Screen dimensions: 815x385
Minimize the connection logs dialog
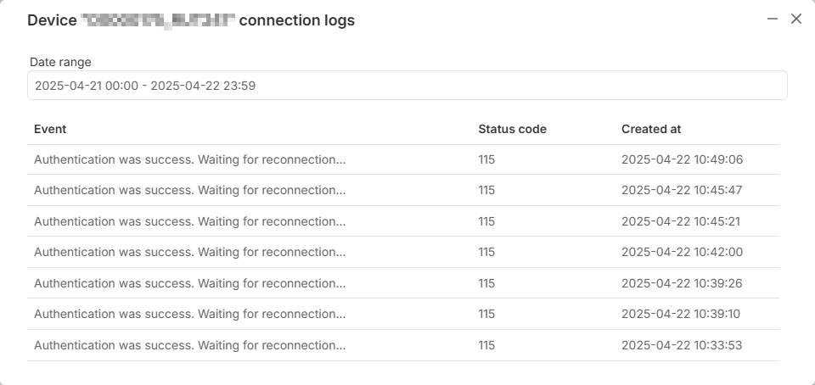(x=773, y=20)
